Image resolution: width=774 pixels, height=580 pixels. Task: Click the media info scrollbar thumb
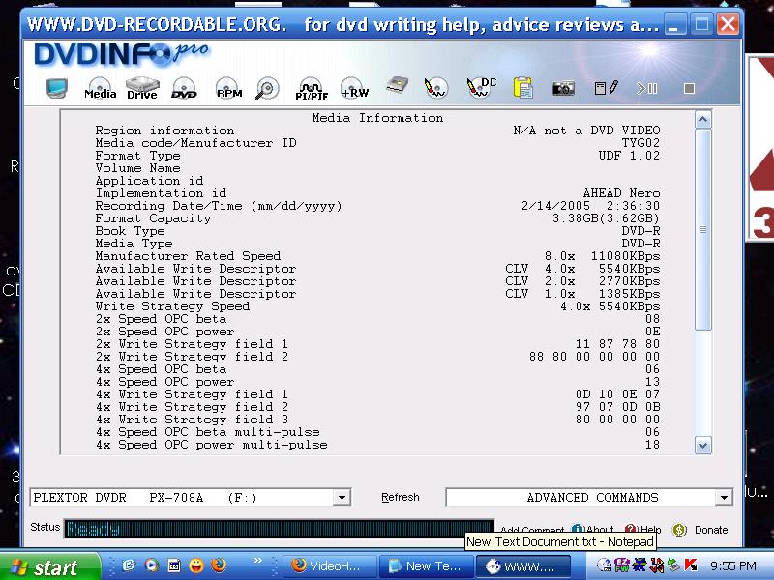coord(703,229)
